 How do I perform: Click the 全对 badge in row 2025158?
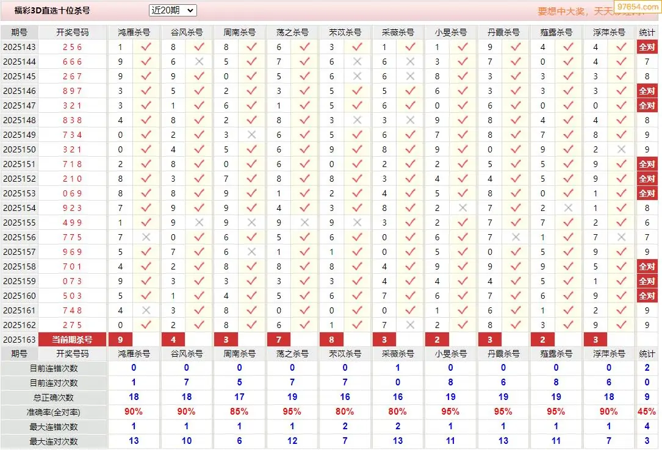pyautogui.click(x=647, y=266)
